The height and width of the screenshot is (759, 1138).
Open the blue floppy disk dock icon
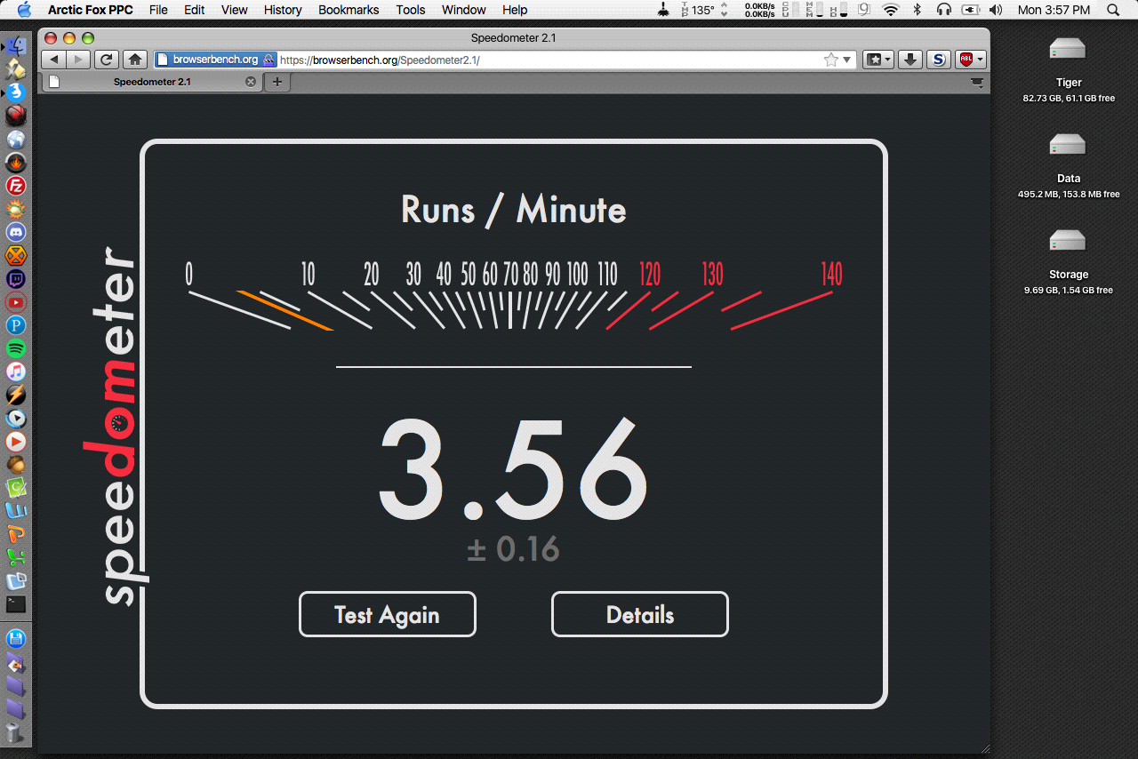click(16, 639)
